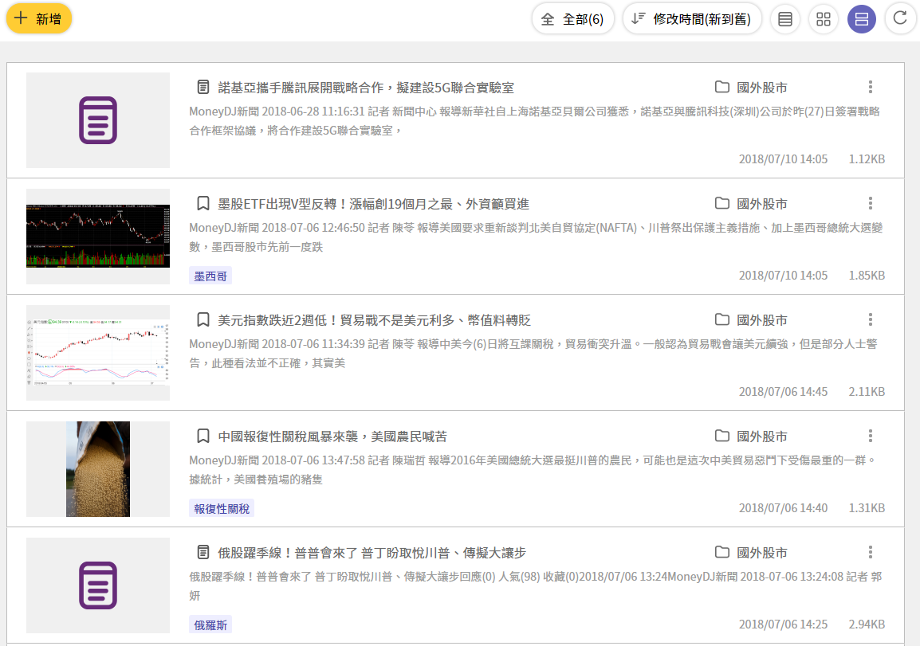Select the detailed card view icon

pos(861,19)
